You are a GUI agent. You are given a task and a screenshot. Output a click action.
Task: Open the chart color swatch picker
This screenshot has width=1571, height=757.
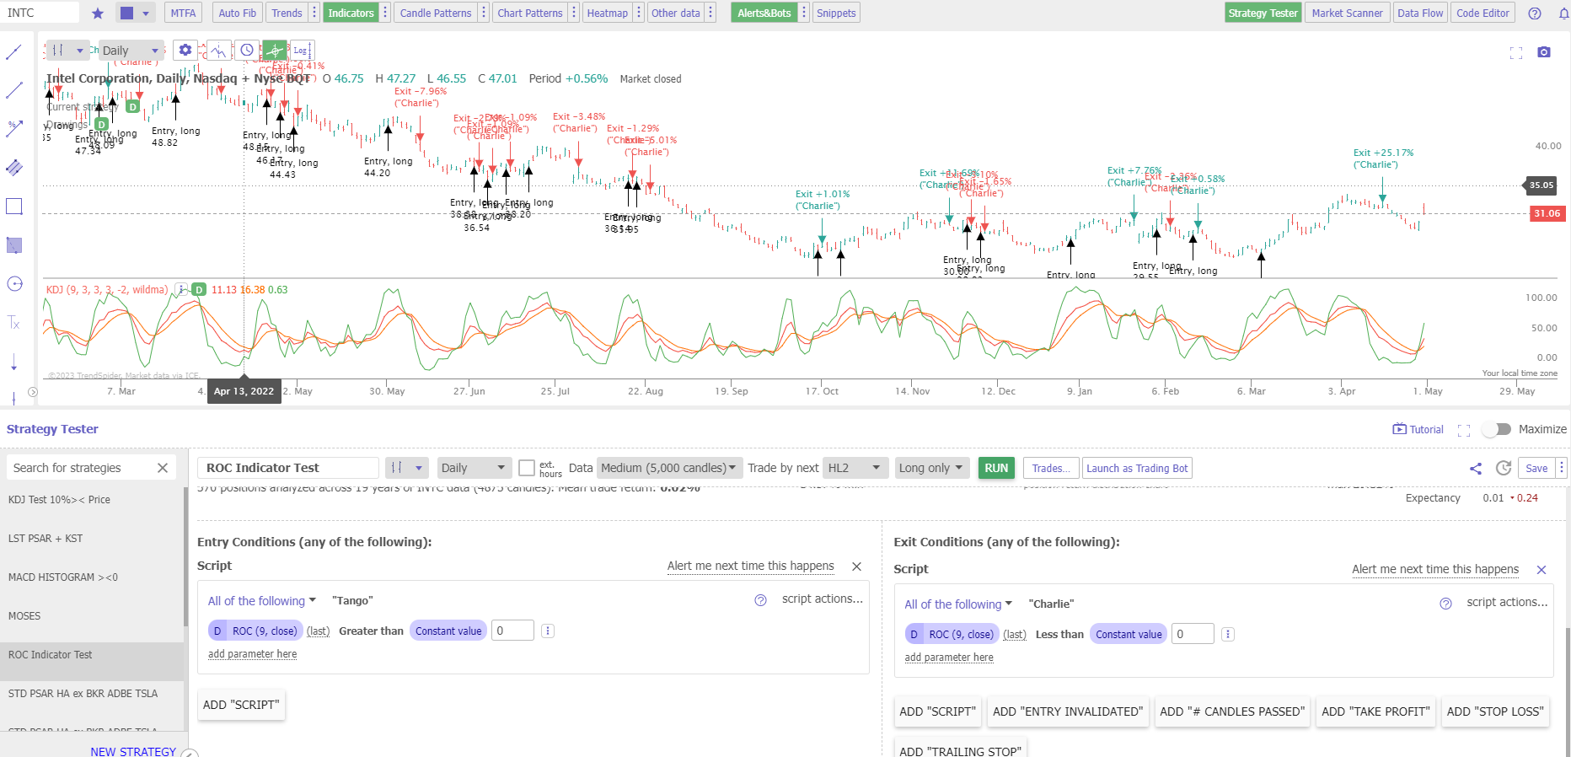[126, 13]
